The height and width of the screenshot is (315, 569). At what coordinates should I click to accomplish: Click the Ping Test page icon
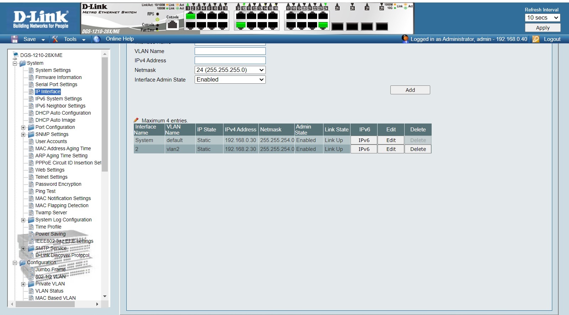[x=31, y=191]
